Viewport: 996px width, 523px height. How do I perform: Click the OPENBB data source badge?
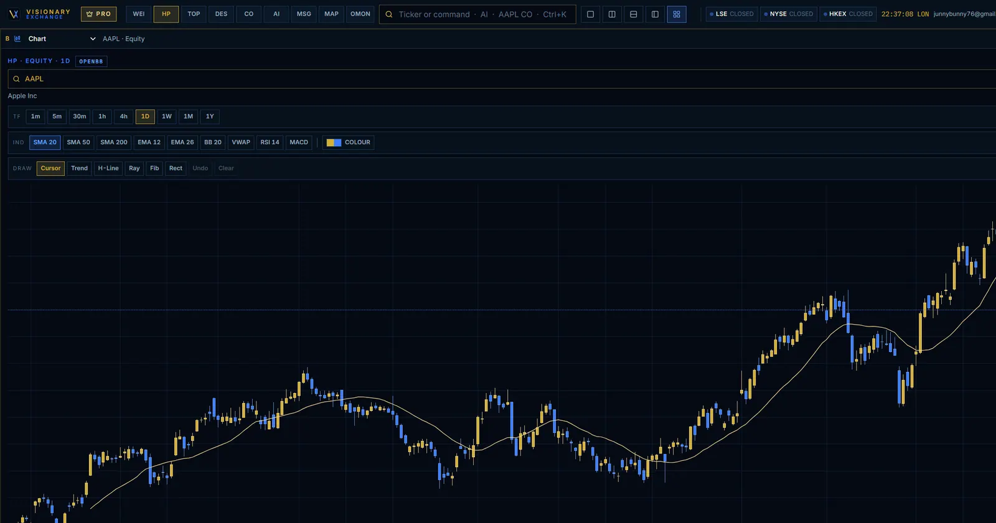pos(91,61)
